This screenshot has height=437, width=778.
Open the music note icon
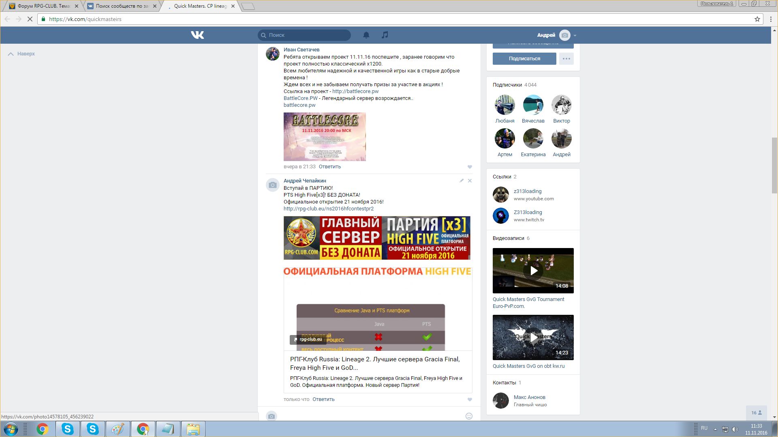[385, 35]
